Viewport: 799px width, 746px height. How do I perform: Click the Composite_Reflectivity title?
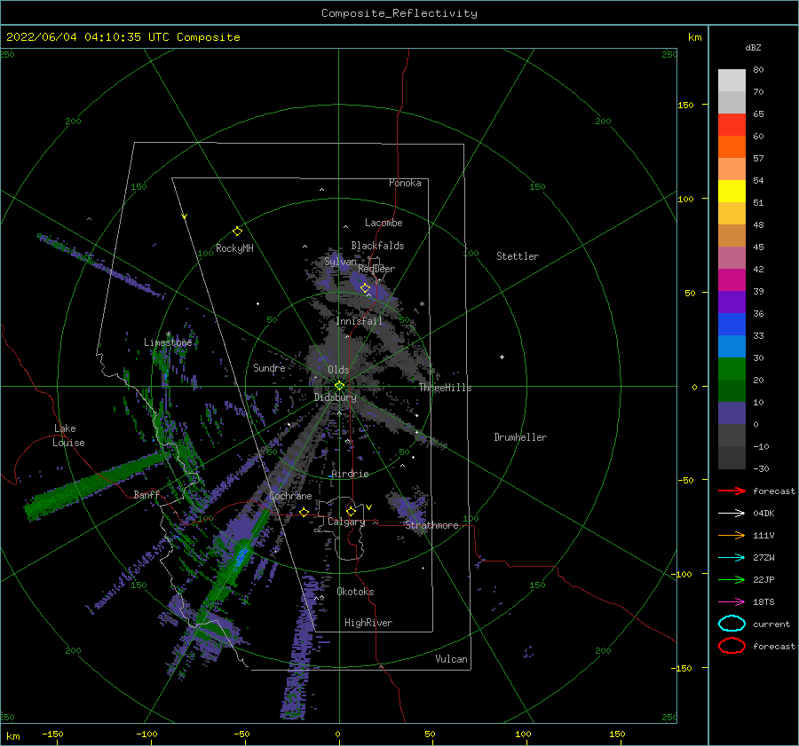399,13
